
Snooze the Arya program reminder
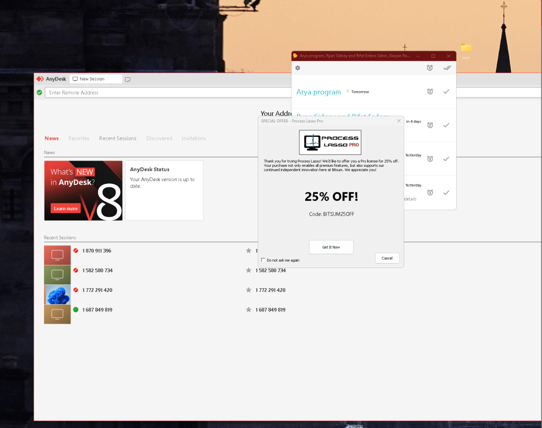tap(430, 92)
